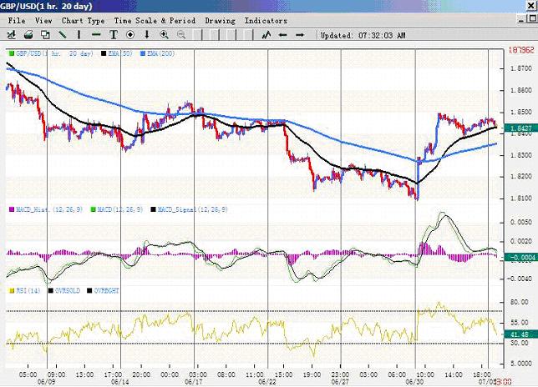Click the print chart icon

pyautogui.click(x=28, y=35)
